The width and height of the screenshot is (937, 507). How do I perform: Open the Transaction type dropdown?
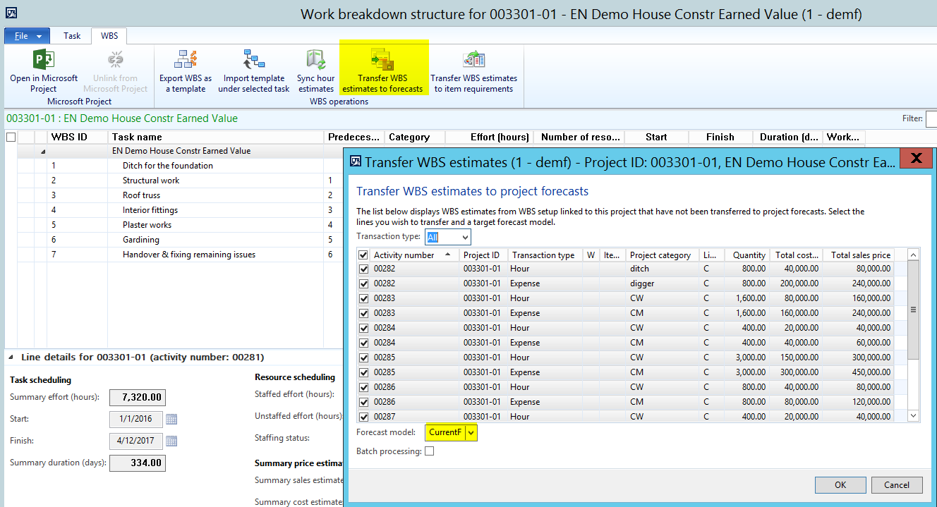coord(463,238)
